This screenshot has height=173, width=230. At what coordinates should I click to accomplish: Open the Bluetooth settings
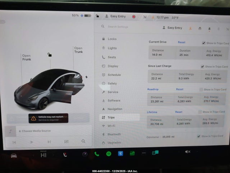[111, 134]
